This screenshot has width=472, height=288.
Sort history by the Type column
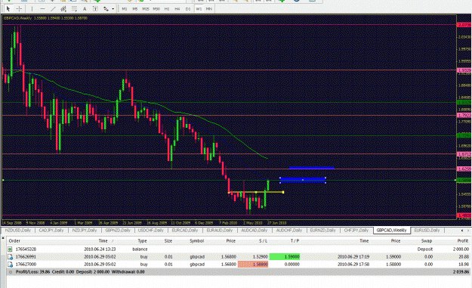(x=142, y=240)
